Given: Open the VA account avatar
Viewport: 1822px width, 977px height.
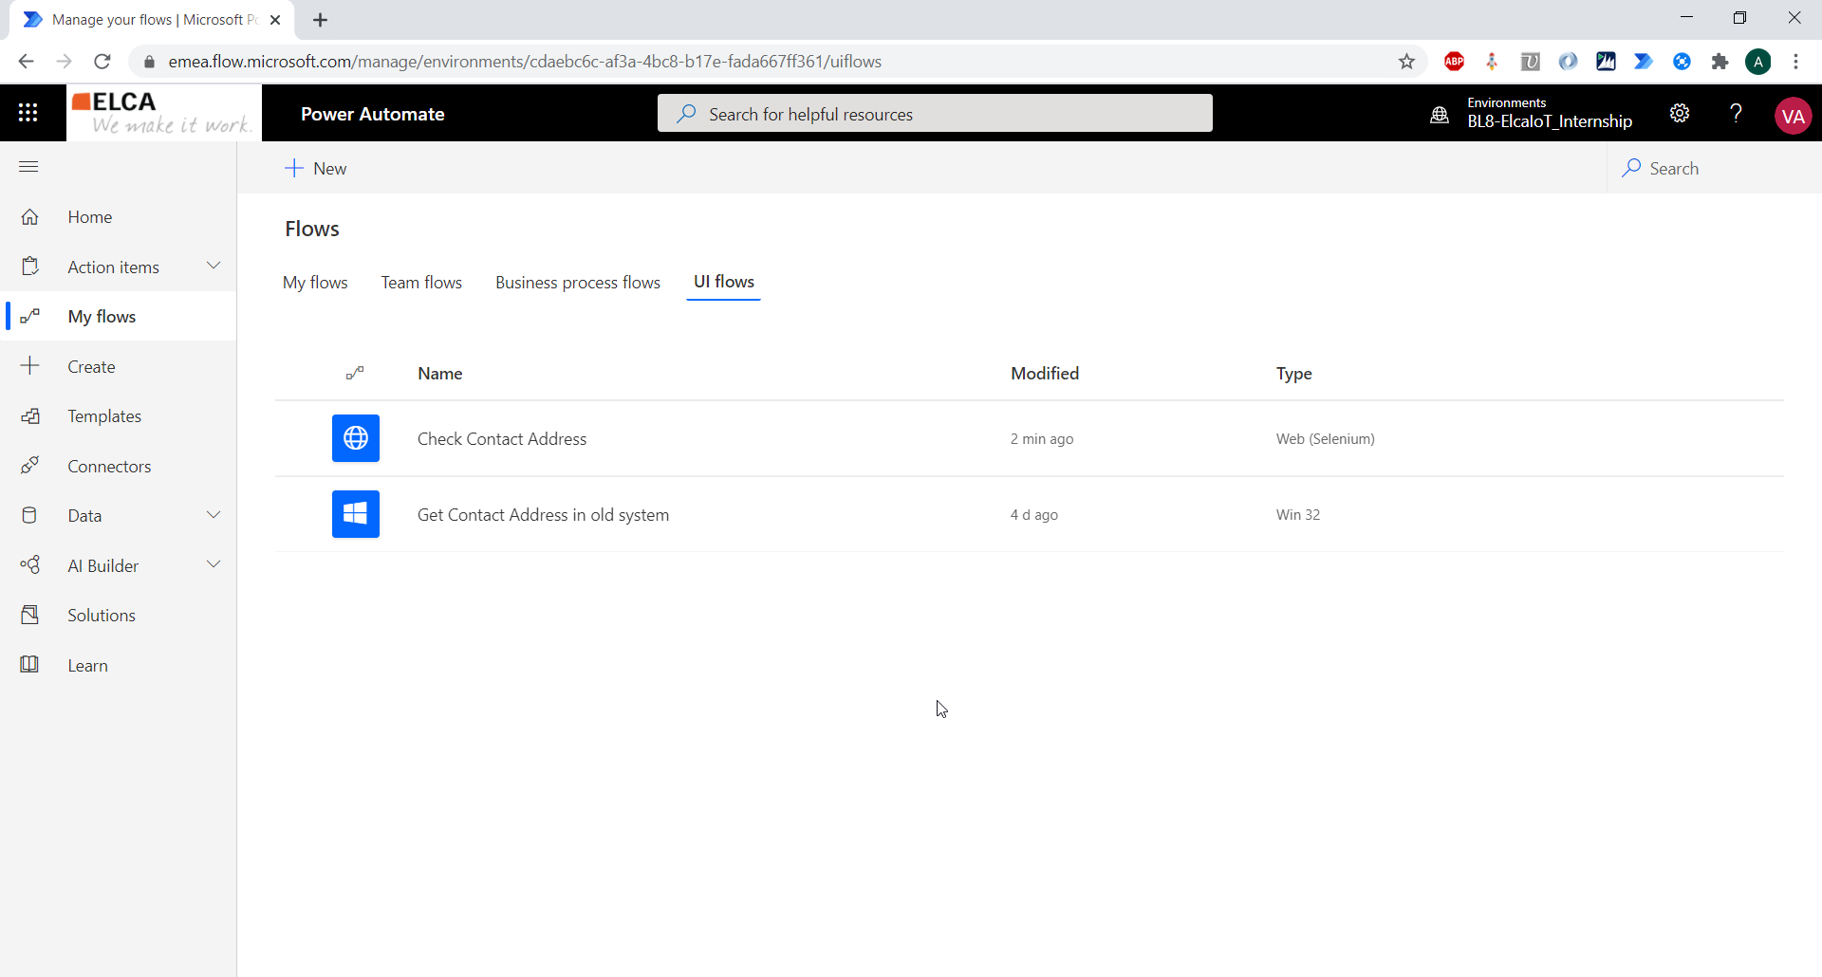Looking at the screenshot, I should pos(1793,116).
